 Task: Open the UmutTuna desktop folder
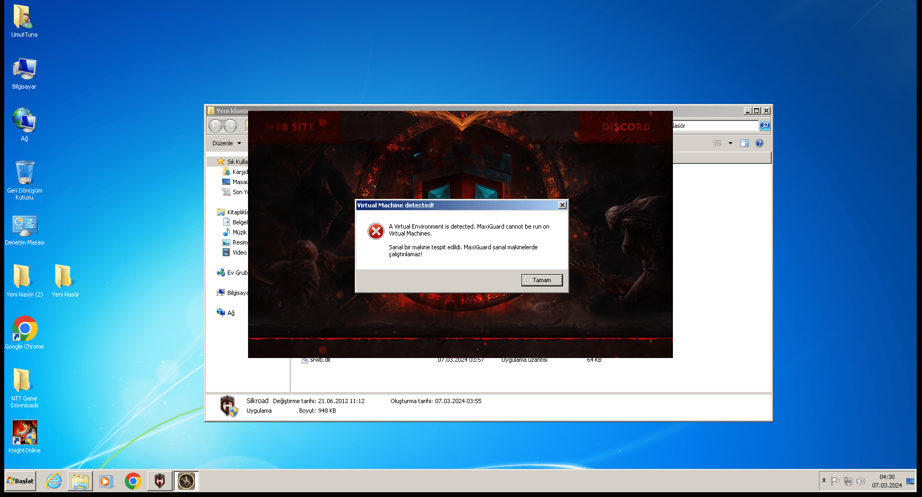coord(24,21)
